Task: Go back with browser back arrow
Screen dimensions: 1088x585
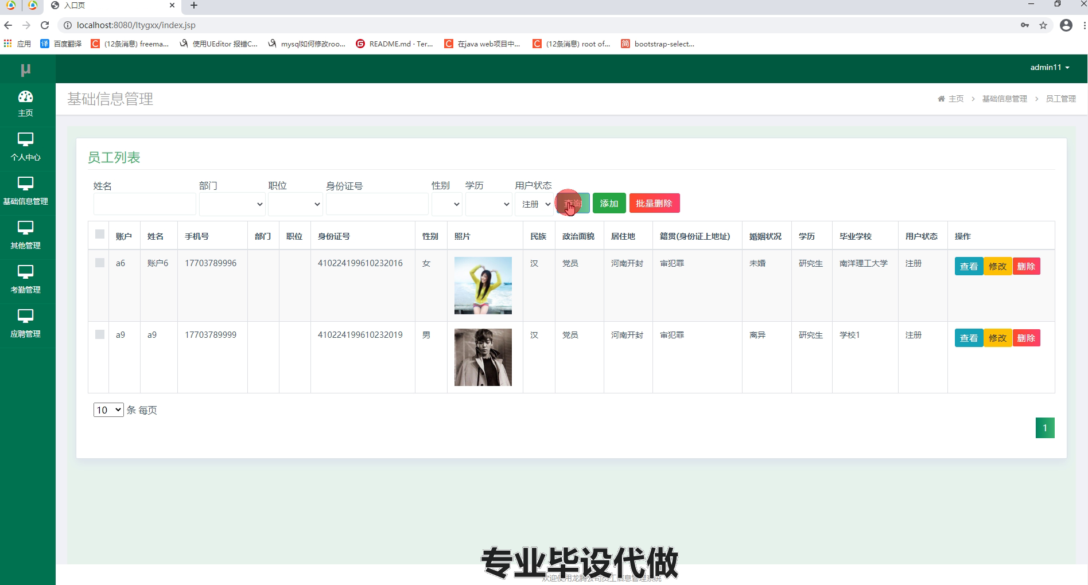Action: click(8, 25)
